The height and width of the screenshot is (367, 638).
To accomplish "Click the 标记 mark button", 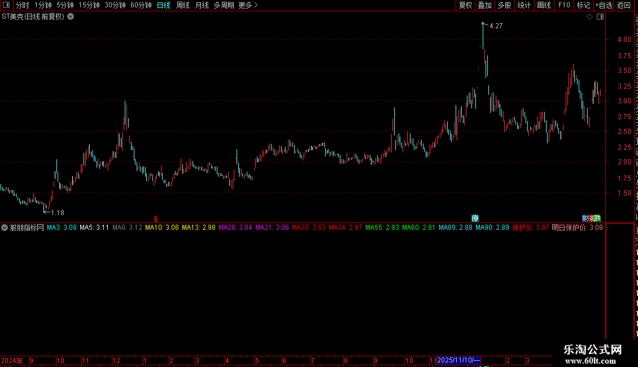I will (583, 5).
